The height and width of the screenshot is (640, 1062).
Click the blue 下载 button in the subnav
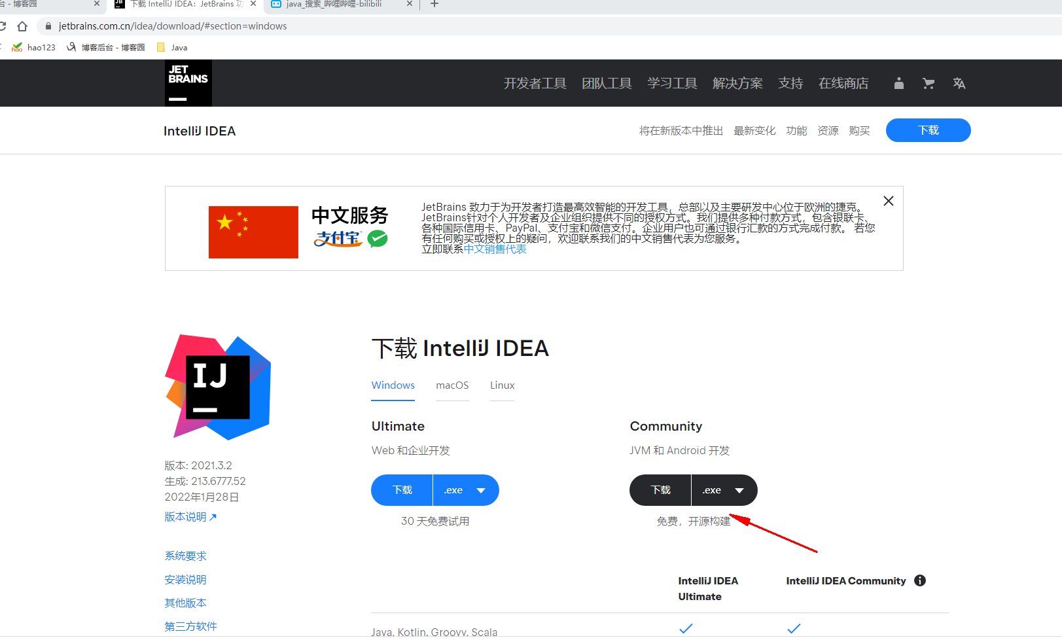click(x=929, y=130)
